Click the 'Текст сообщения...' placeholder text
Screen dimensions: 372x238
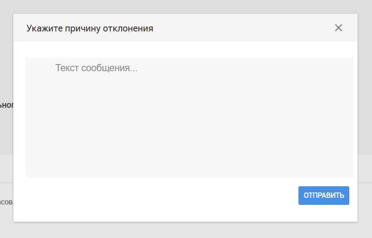(96, 68)
